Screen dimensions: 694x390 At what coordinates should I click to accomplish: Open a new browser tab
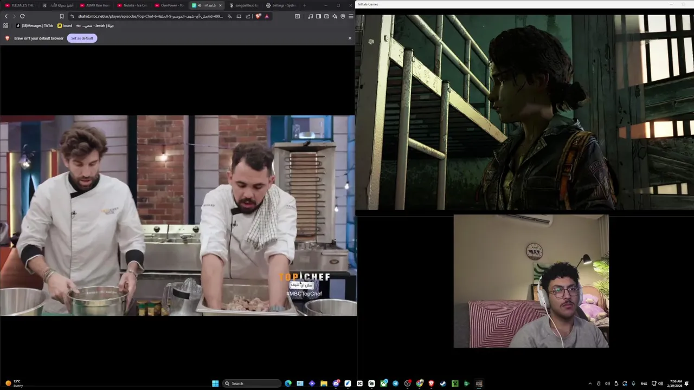[x=304, y=5]
